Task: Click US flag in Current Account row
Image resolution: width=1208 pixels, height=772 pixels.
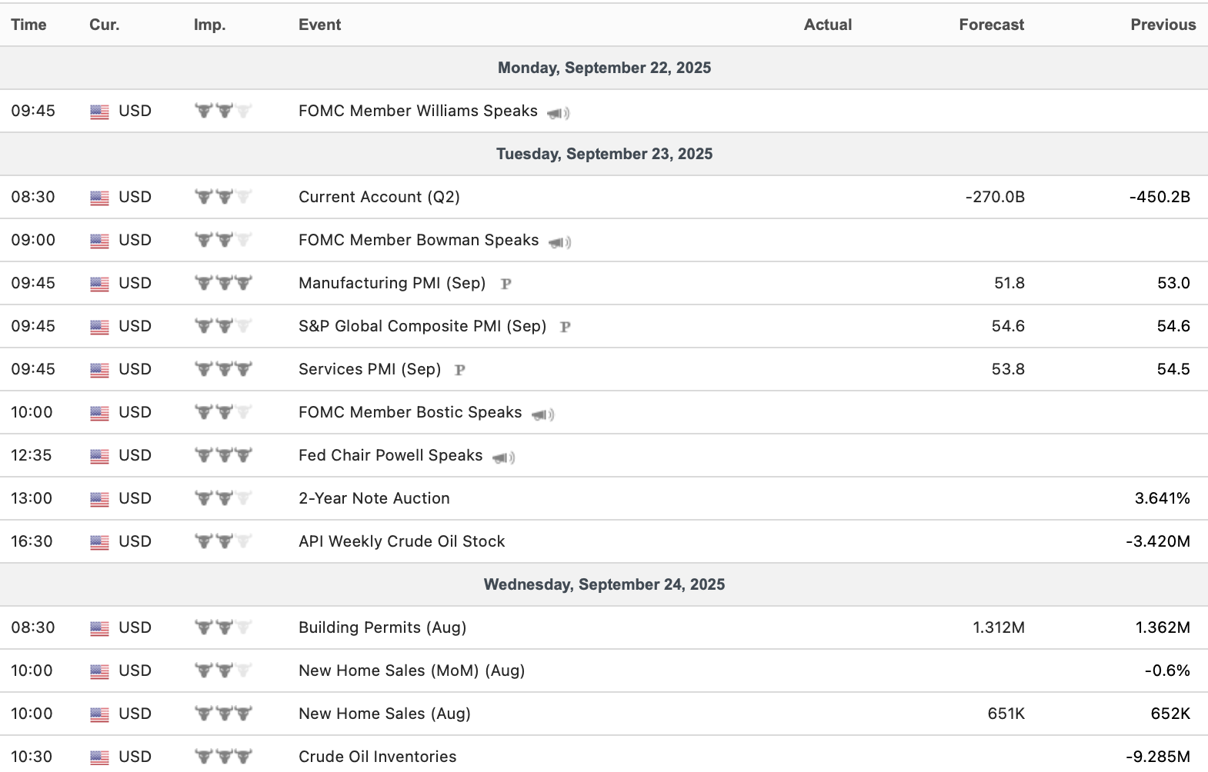Action: [x=99, y=198]
